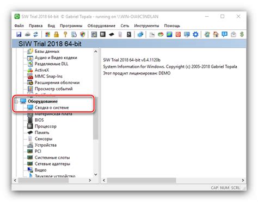Click the pie chart toolbar icon

[x=161, y=34]
